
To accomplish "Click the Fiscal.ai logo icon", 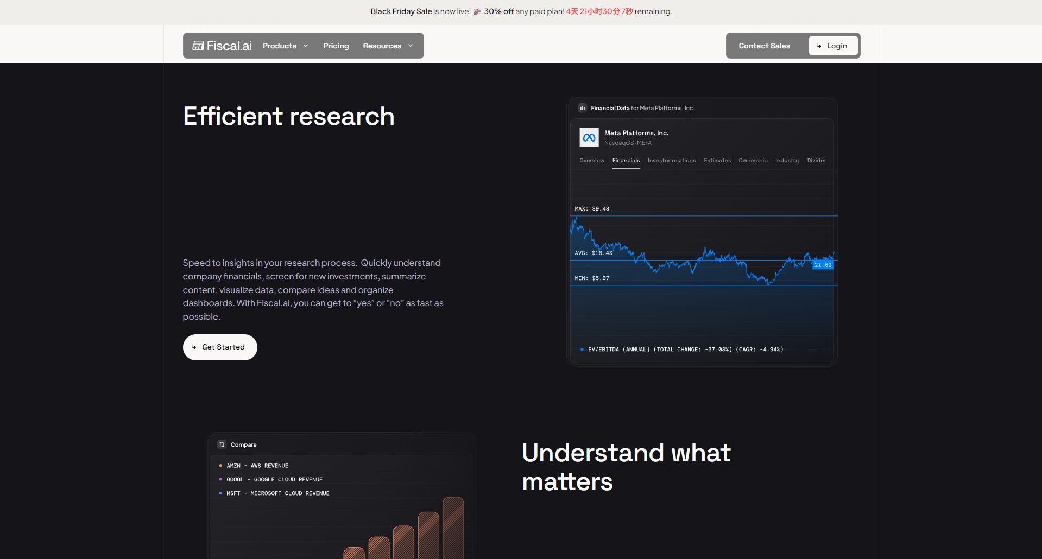I will point(198,46).
